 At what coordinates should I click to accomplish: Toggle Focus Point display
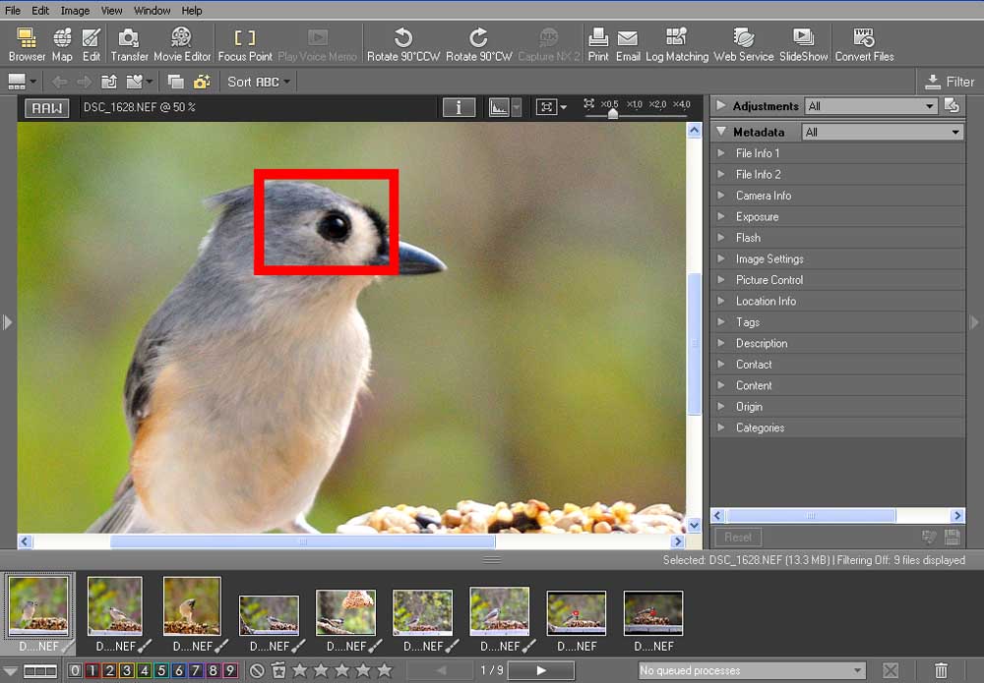(x=245, y=44)
